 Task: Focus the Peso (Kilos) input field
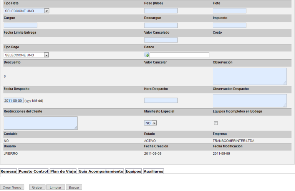[x=161, y=11]
